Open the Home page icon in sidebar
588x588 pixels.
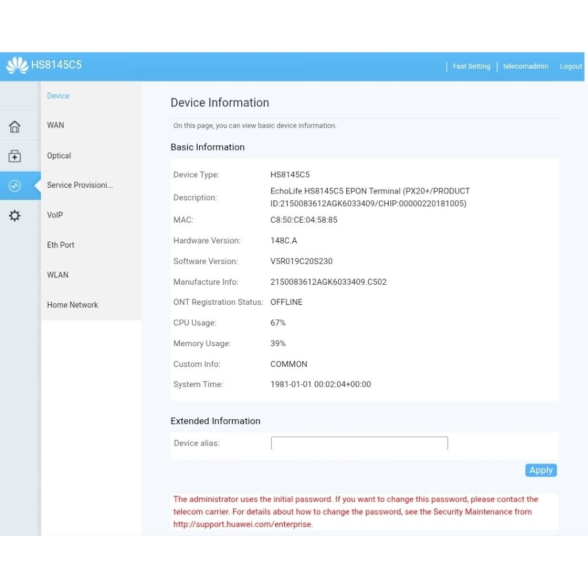click(x=15, y=126)
